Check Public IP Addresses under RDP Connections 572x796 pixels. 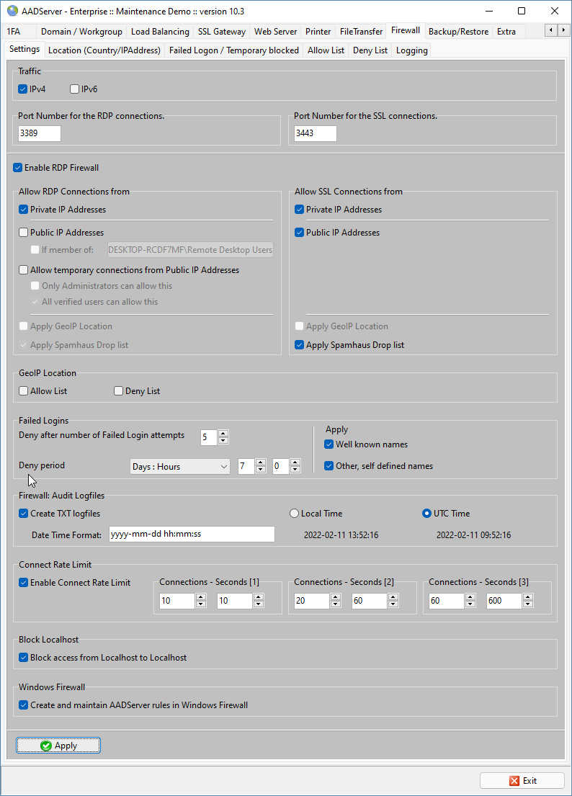point(24,233)
